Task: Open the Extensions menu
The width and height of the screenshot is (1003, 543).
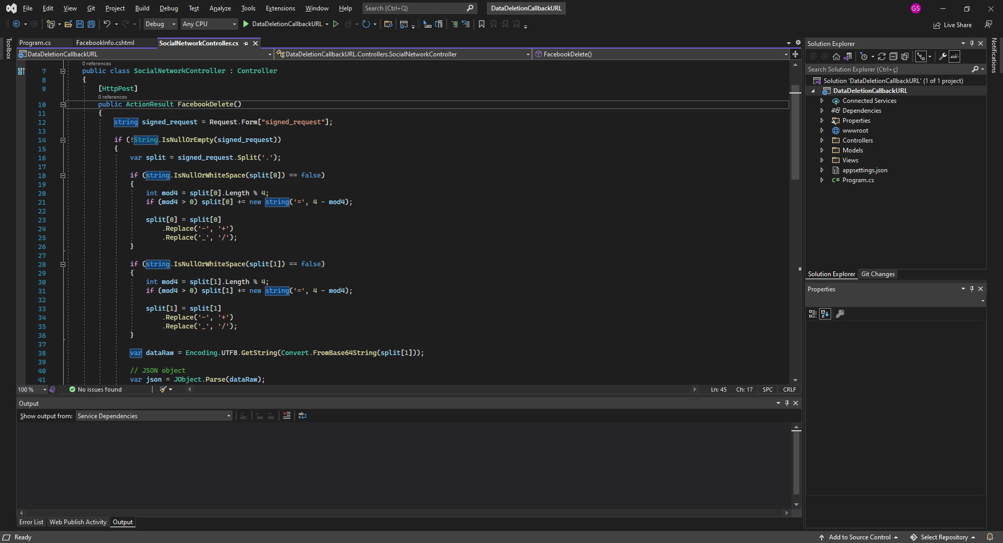Action: [280, 8]
